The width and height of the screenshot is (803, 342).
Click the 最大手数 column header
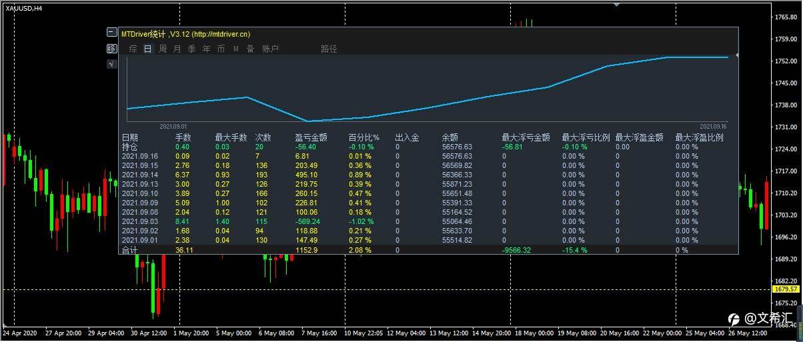tap(231, 138)
